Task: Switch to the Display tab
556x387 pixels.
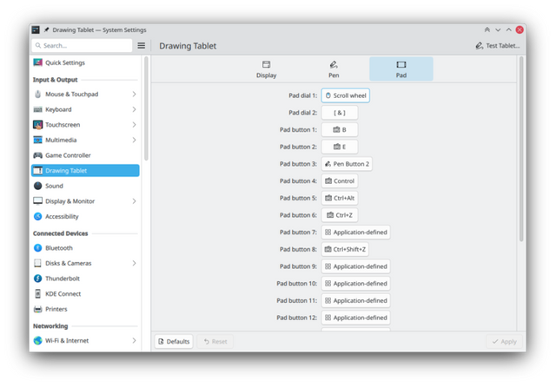Action: tap(267, 69)
